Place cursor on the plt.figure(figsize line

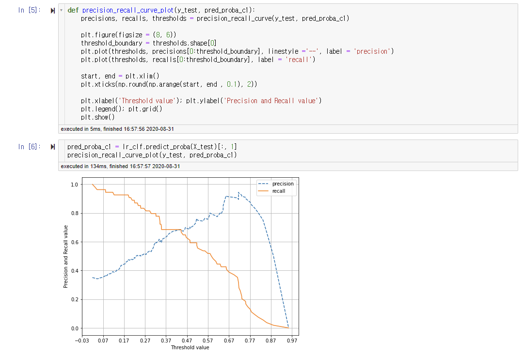click(128, 35)
